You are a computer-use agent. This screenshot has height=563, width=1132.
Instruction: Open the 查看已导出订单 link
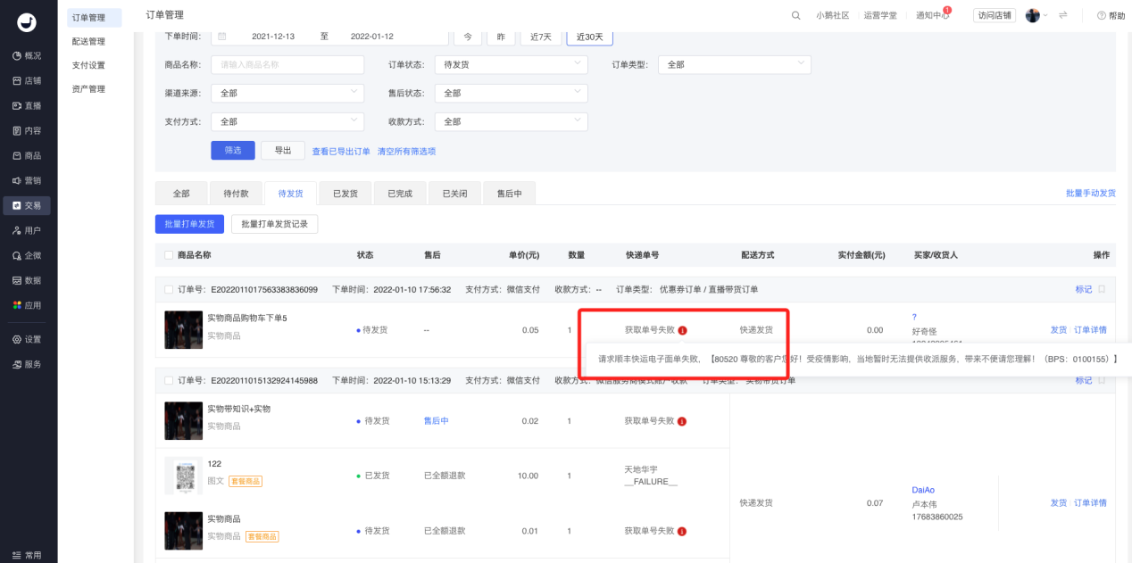pyautogui.click(x=341, y=152)
